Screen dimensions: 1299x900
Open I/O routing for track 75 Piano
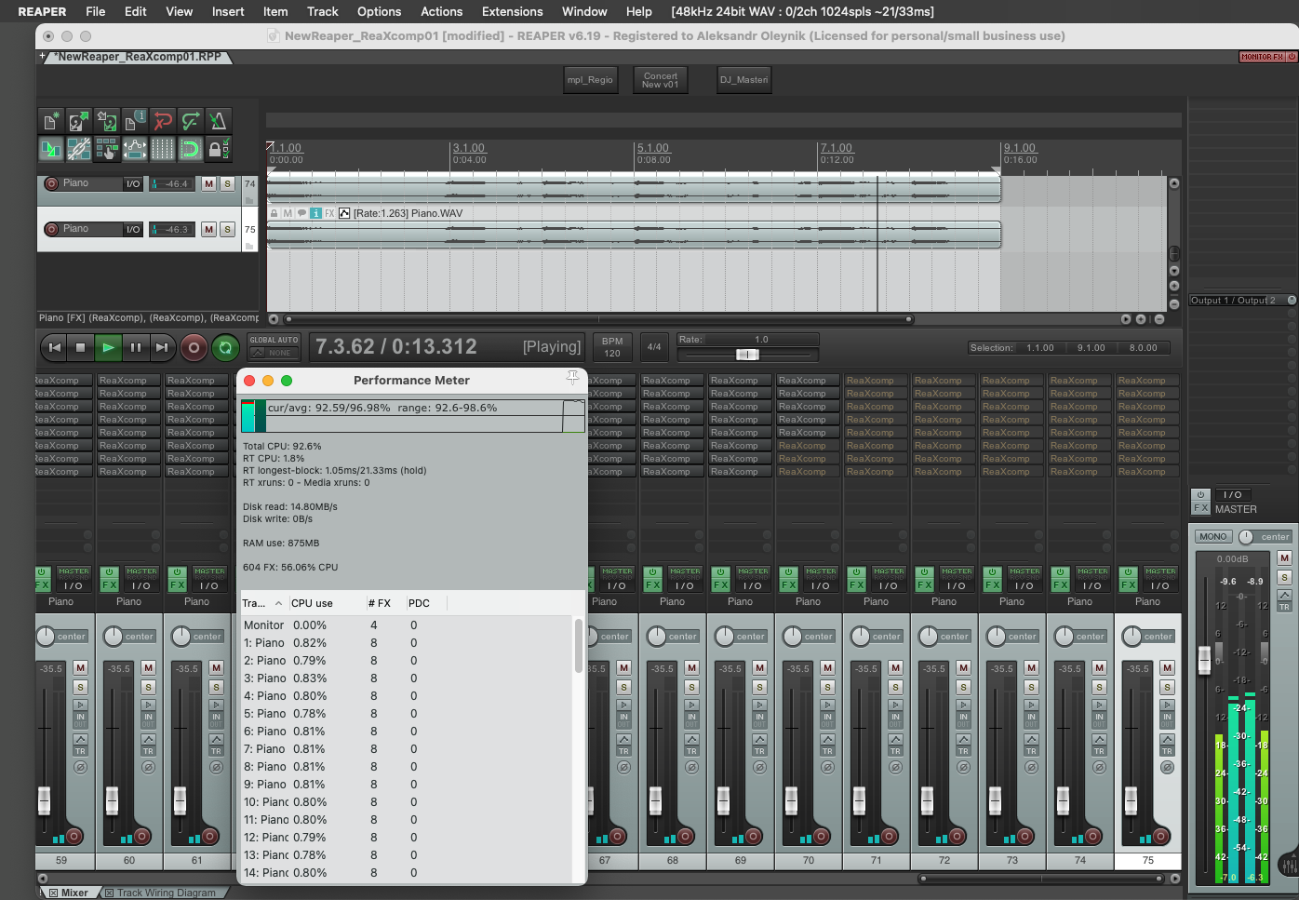[x=133, y=229]
